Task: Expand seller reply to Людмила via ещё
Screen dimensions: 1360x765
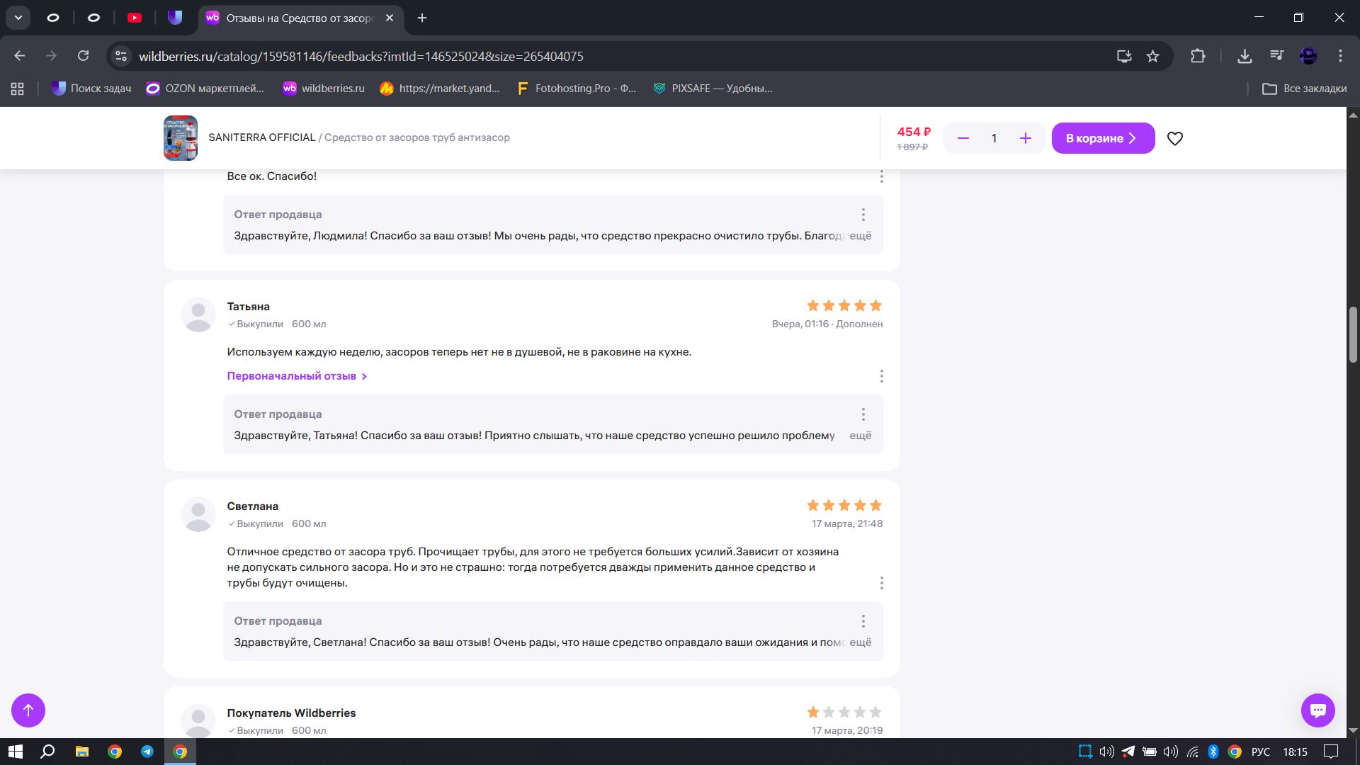Action: (860, 236)
